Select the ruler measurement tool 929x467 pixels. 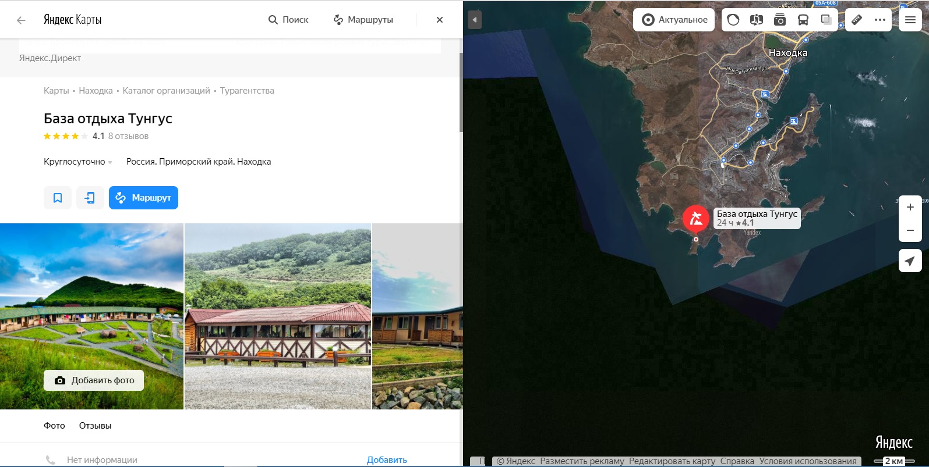[857, 20]
